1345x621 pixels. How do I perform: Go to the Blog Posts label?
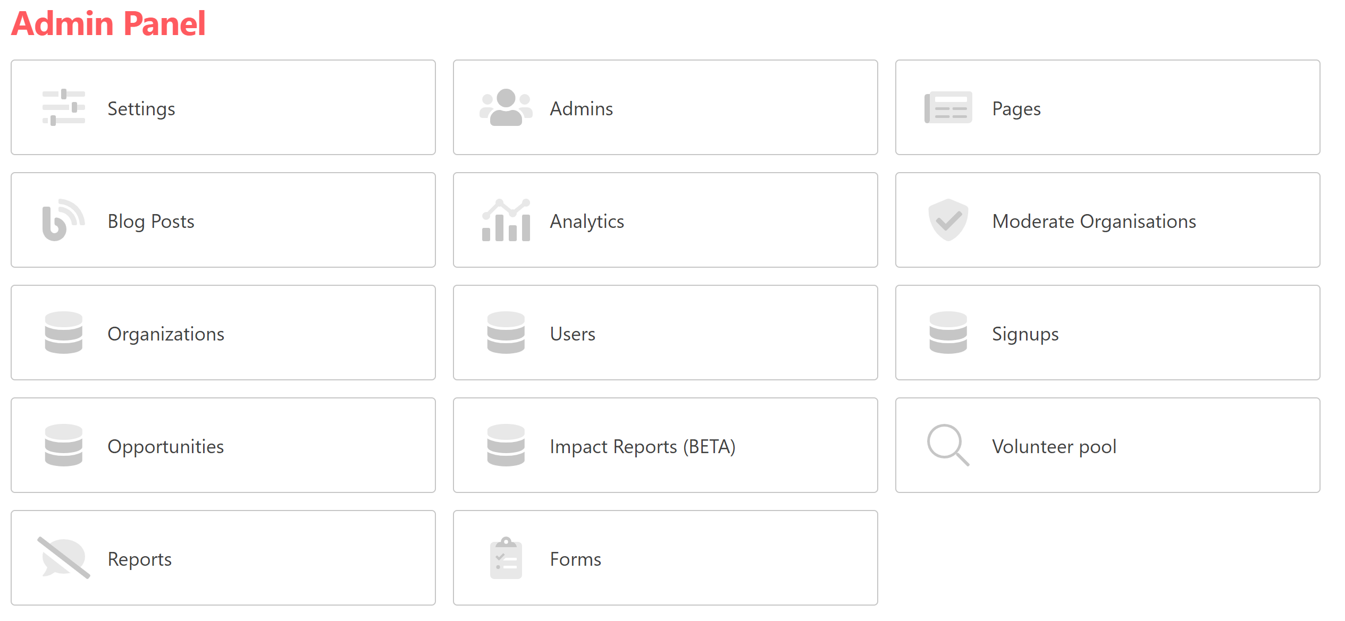[x=151, y=221]
